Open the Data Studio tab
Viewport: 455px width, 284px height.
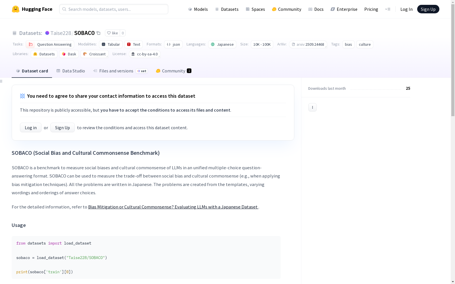(71, 71)
